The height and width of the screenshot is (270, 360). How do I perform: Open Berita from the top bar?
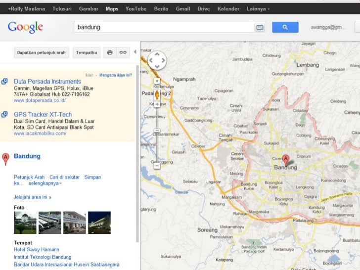click(161, 9)
